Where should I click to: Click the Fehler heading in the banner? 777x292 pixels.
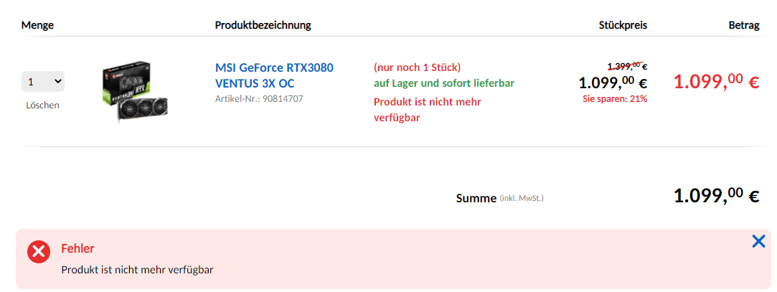tap(77, 248)
